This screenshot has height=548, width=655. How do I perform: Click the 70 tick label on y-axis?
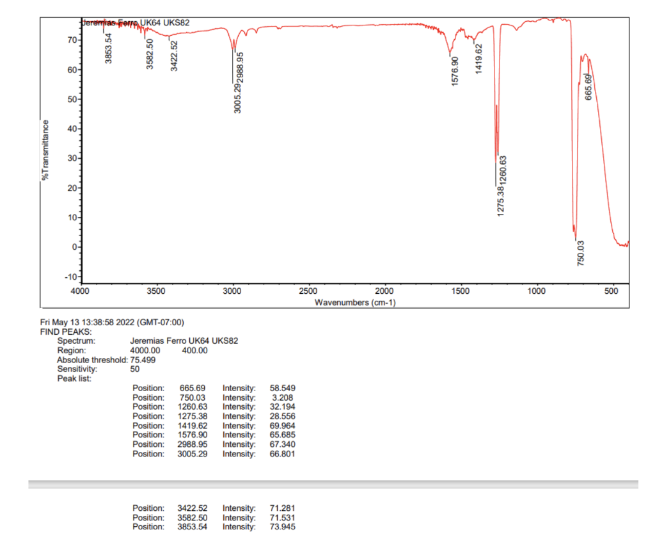tap(72, 40)
